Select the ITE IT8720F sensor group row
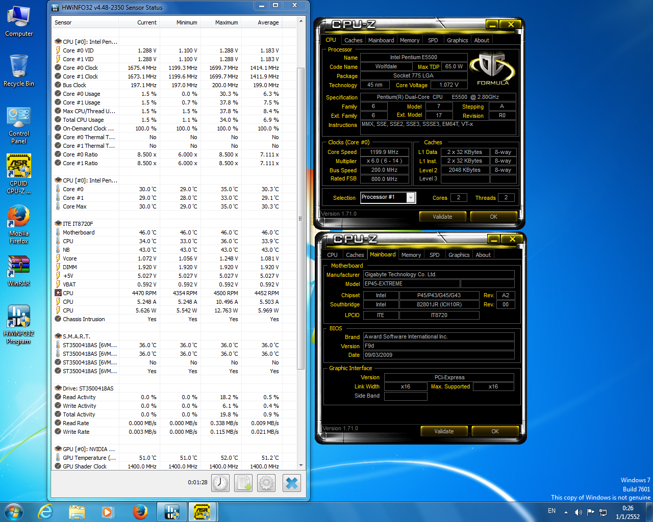The width and height of the screenshot is (653, 522). (x=173, y=224)
